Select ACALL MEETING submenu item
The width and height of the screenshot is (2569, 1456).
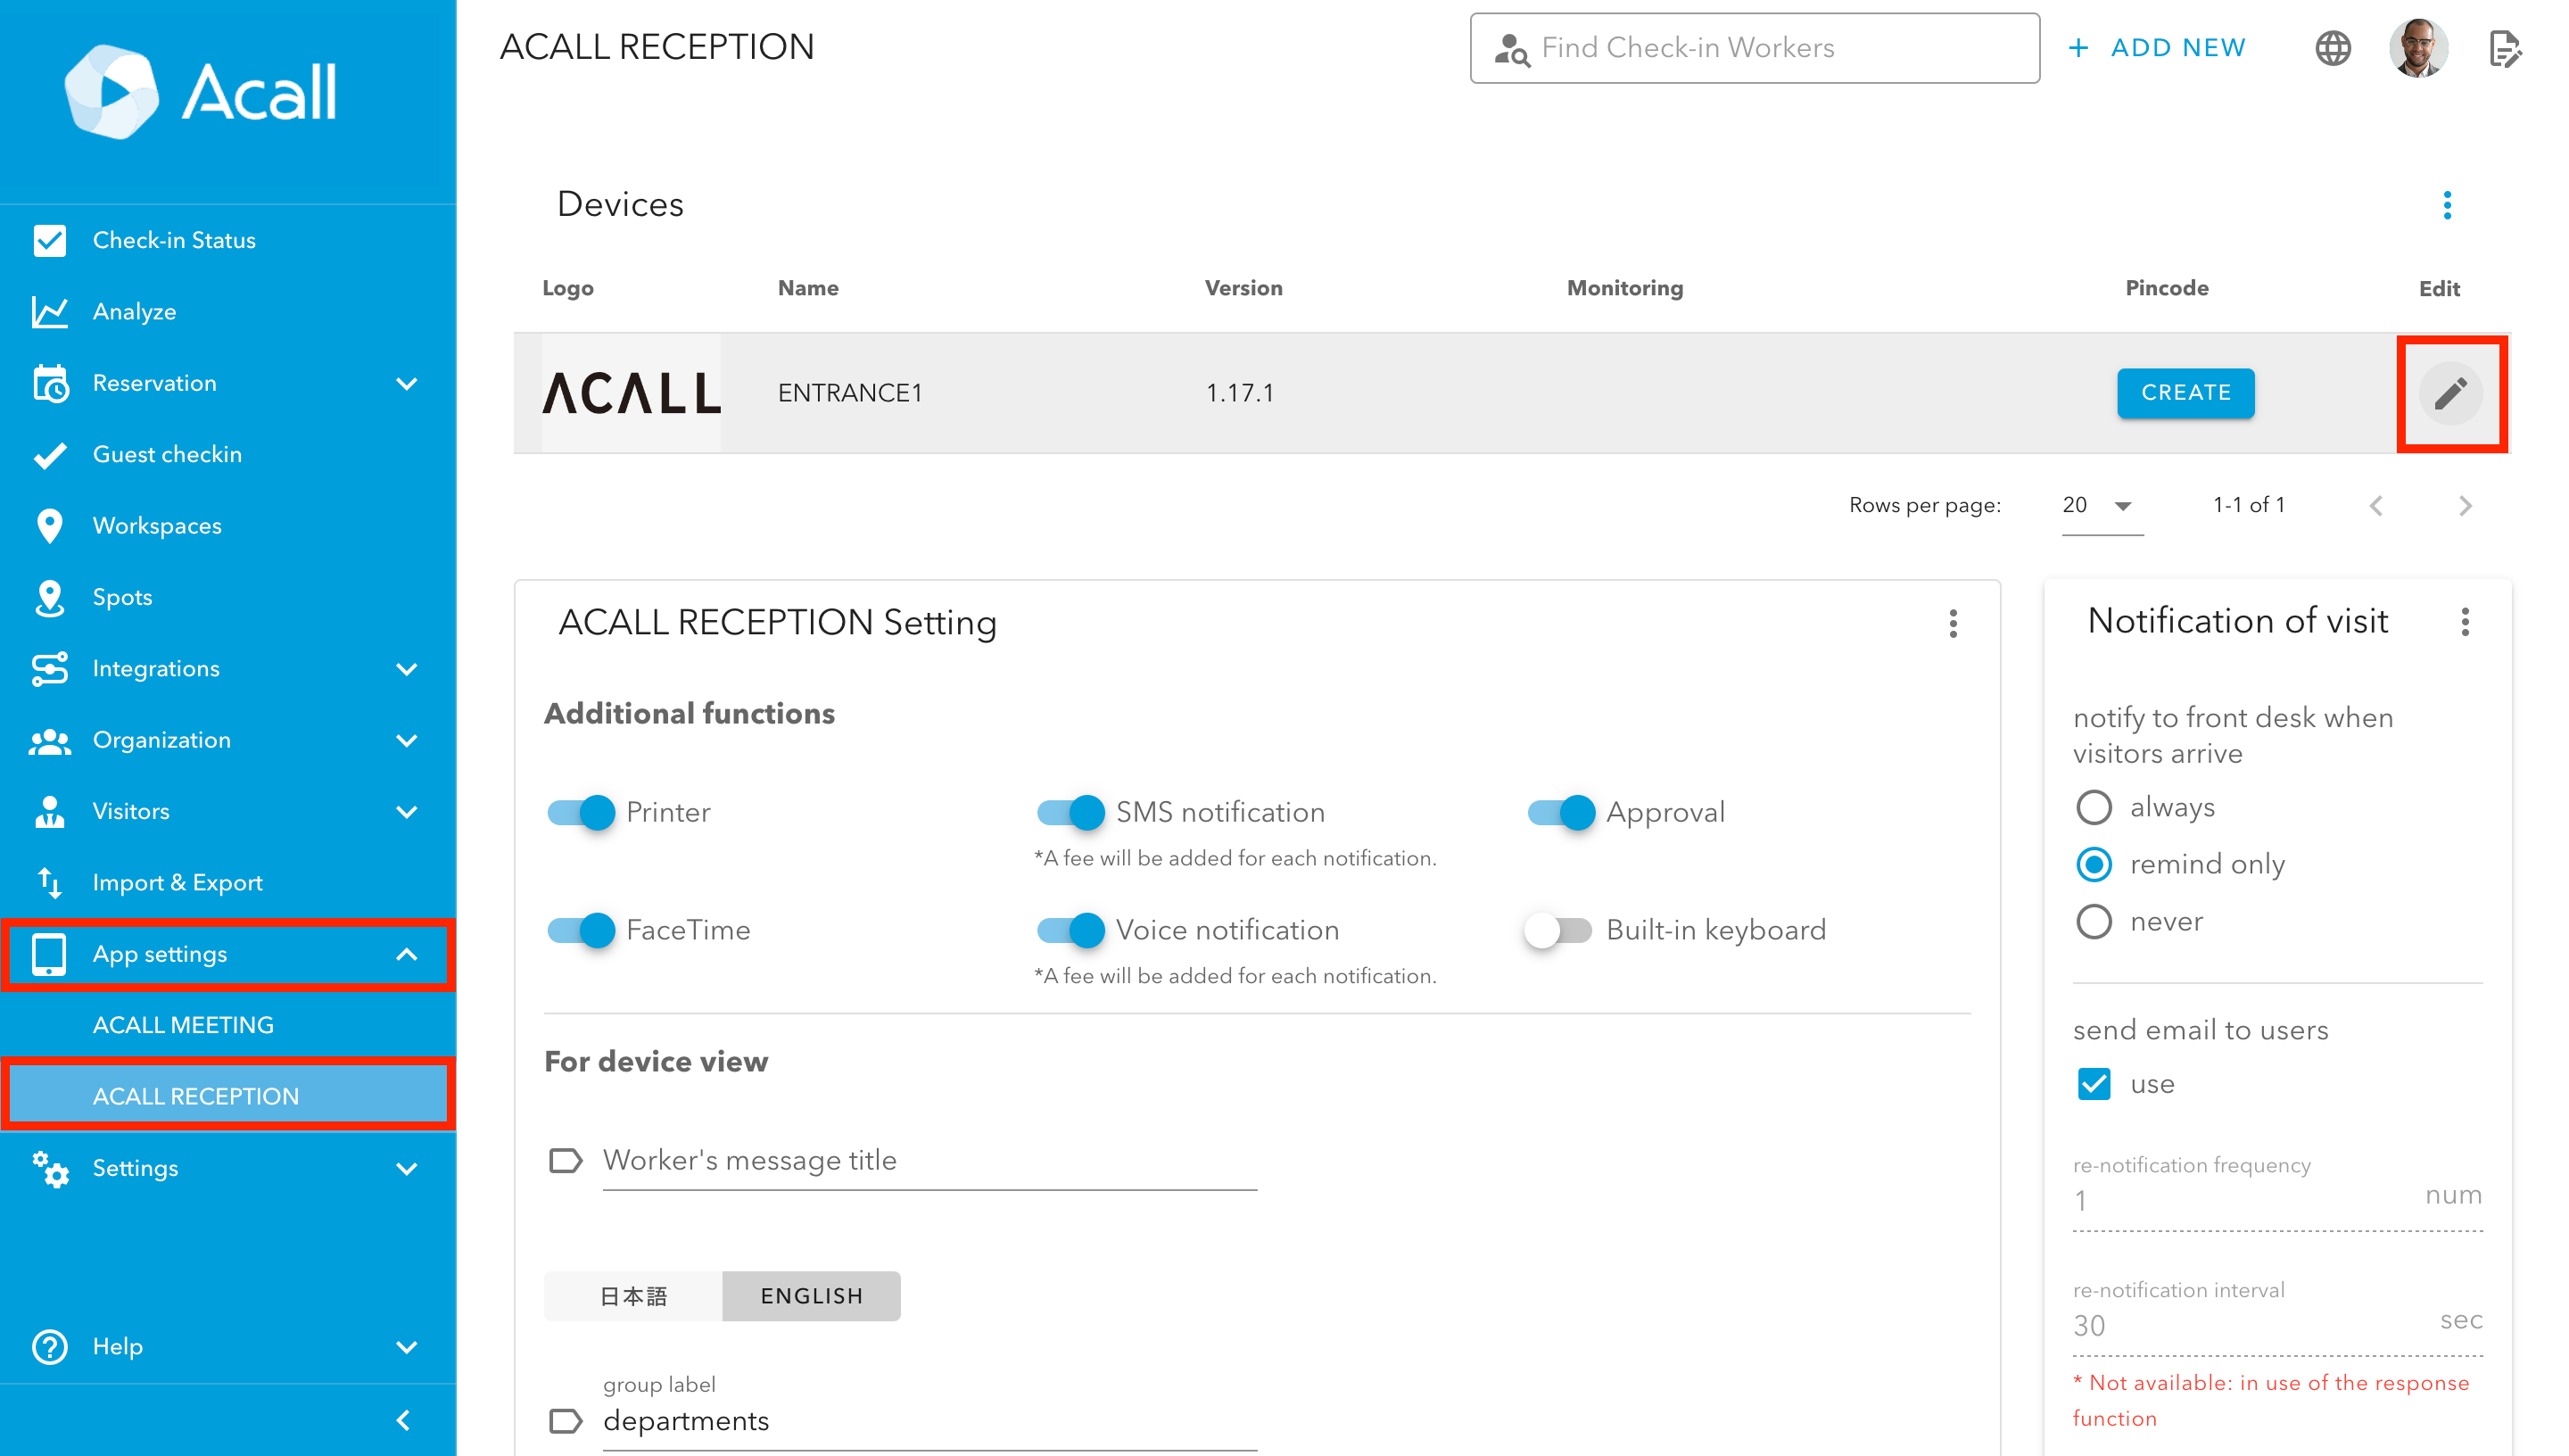[228, 1025]
